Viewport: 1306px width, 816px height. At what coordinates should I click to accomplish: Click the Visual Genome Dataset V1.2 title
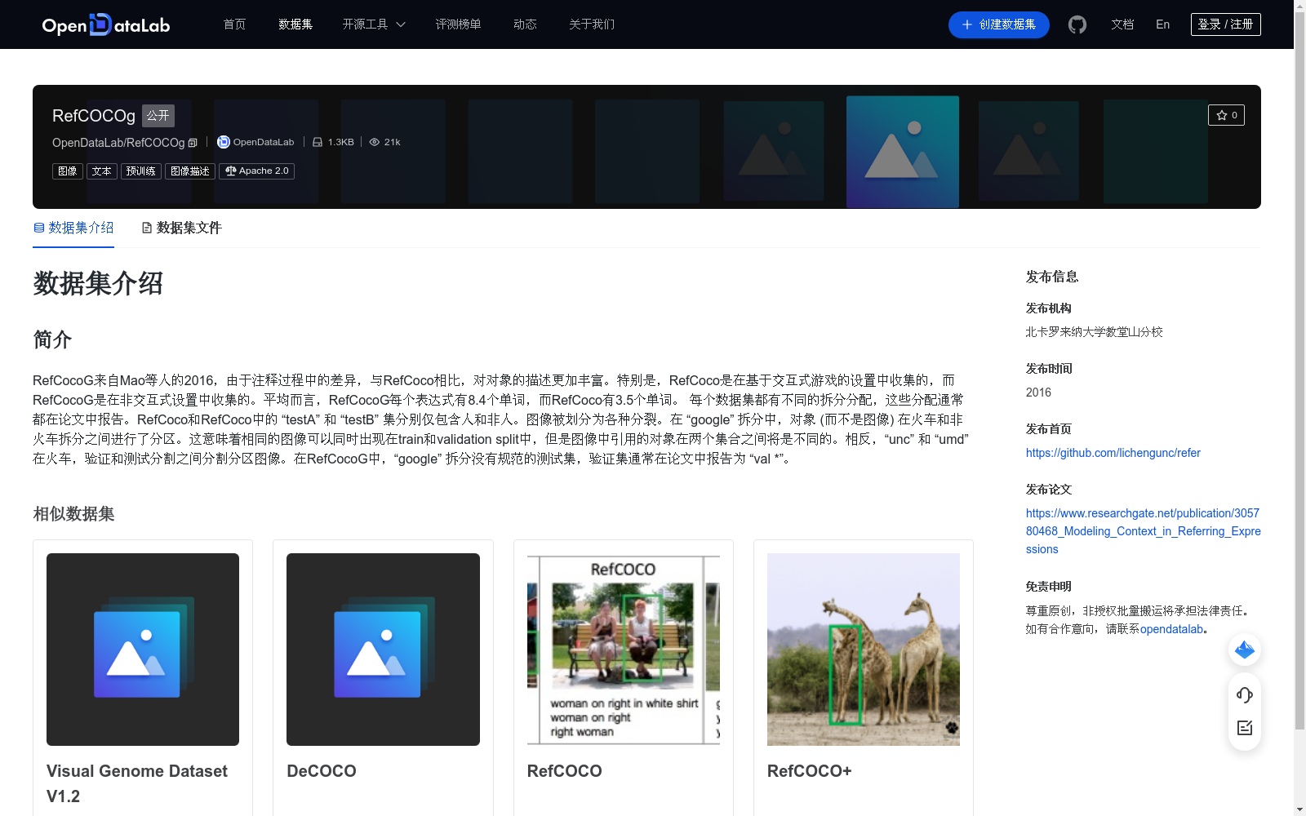[x=137, y=783]
